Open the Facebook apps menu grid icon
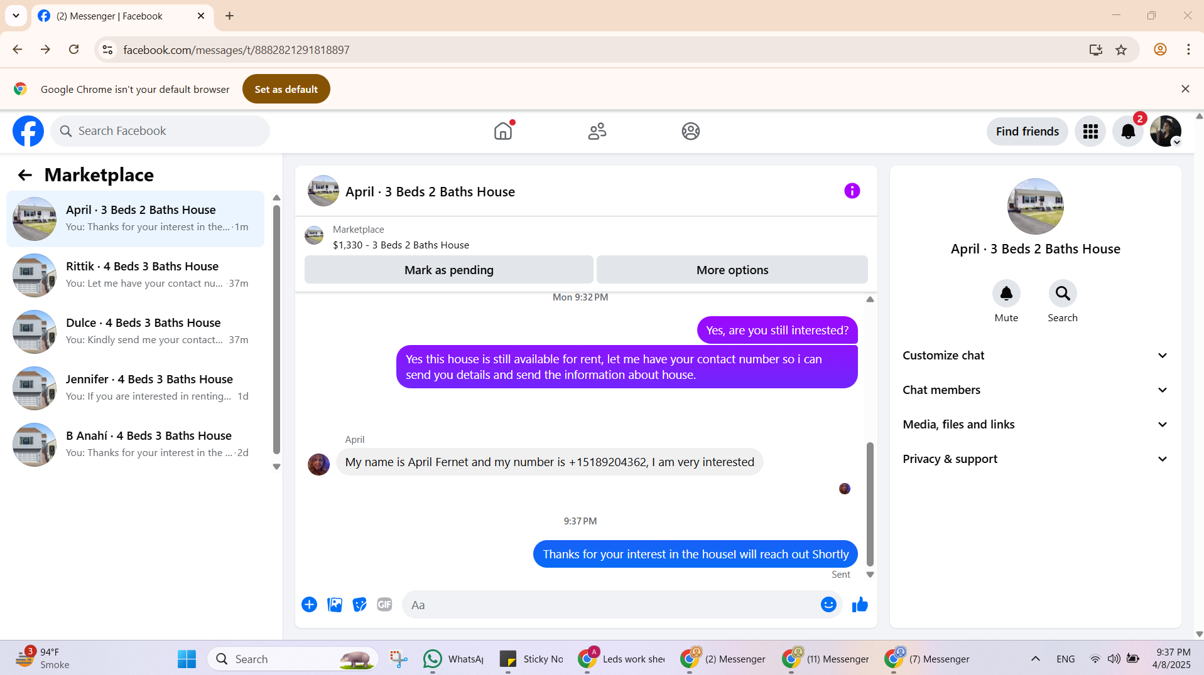 click(1090, 131)
